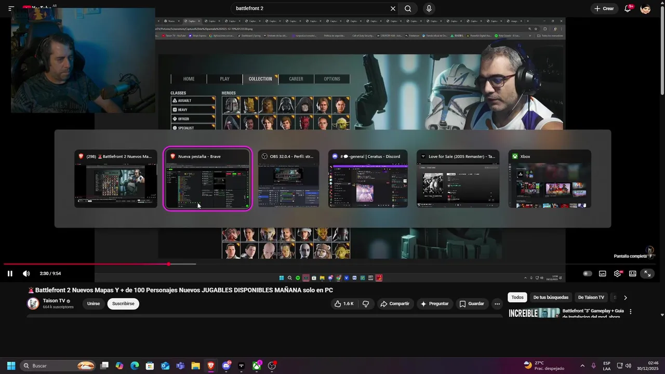Select the 'De tus búsquedas' chip
This screenshot has width=665, height=374.
551,298
